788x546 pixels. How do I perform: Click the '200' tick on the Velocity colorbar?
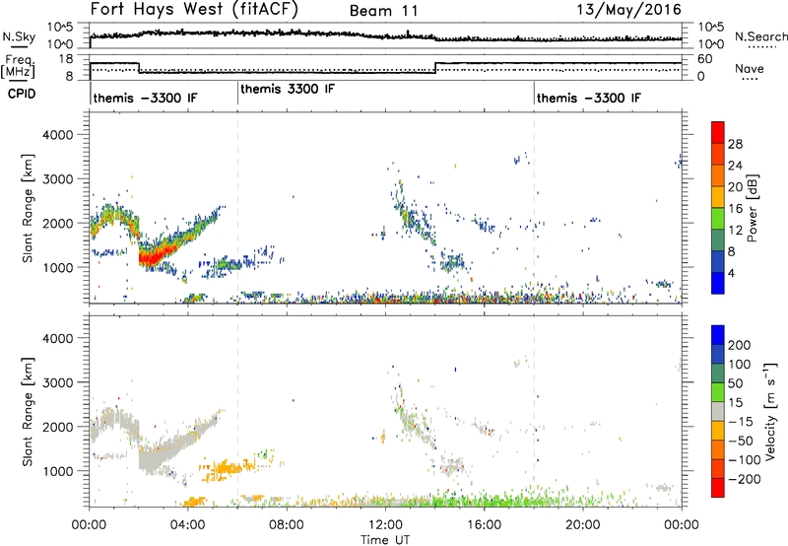coord(740,345)
